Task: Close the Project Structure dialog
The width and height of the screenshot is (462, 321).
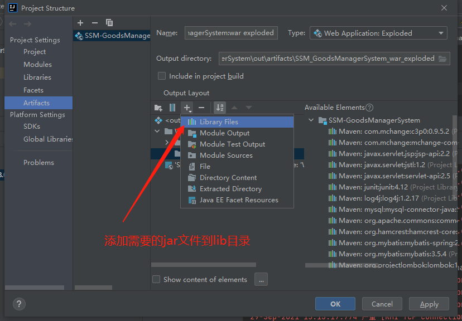Action: (444, 8)
